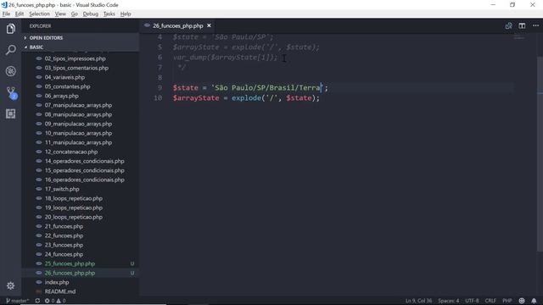
Task: Open the Extensions view icon
Action: 11,114
